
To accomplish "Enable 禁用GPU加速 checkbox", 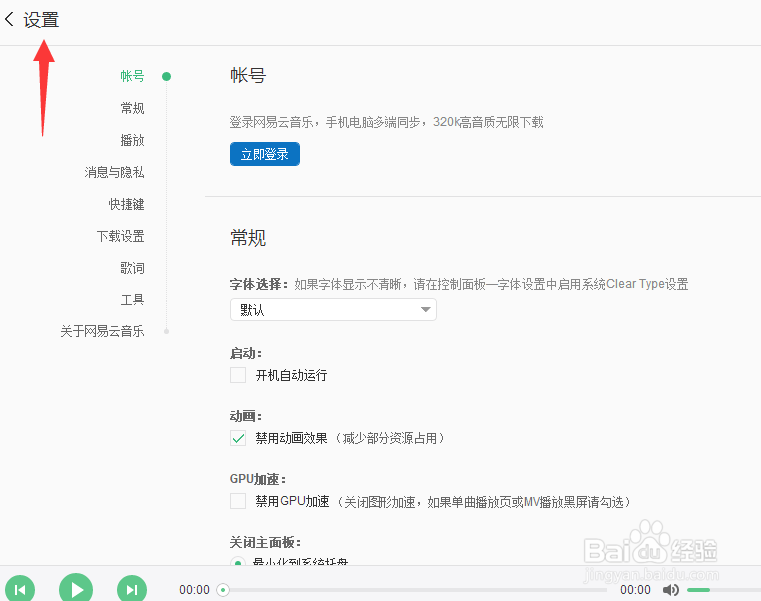I will click(x=238, y=501).
